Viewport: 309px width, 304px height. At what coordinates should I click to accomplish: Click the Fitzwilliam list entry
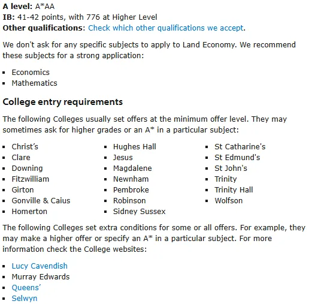(31, 179)
